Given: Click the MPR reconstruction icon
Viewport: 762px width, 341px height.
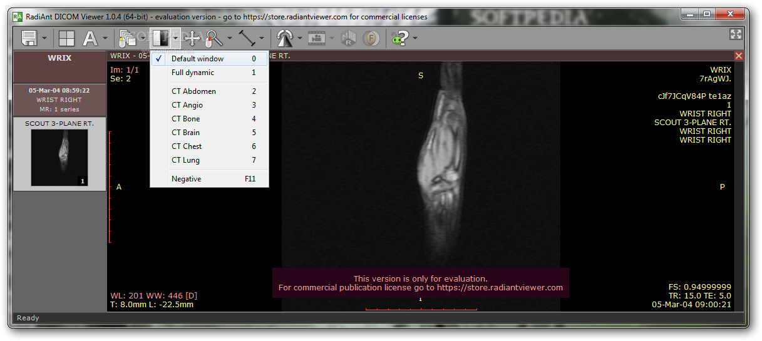Looking at the screenshot, I should [348, 39].
